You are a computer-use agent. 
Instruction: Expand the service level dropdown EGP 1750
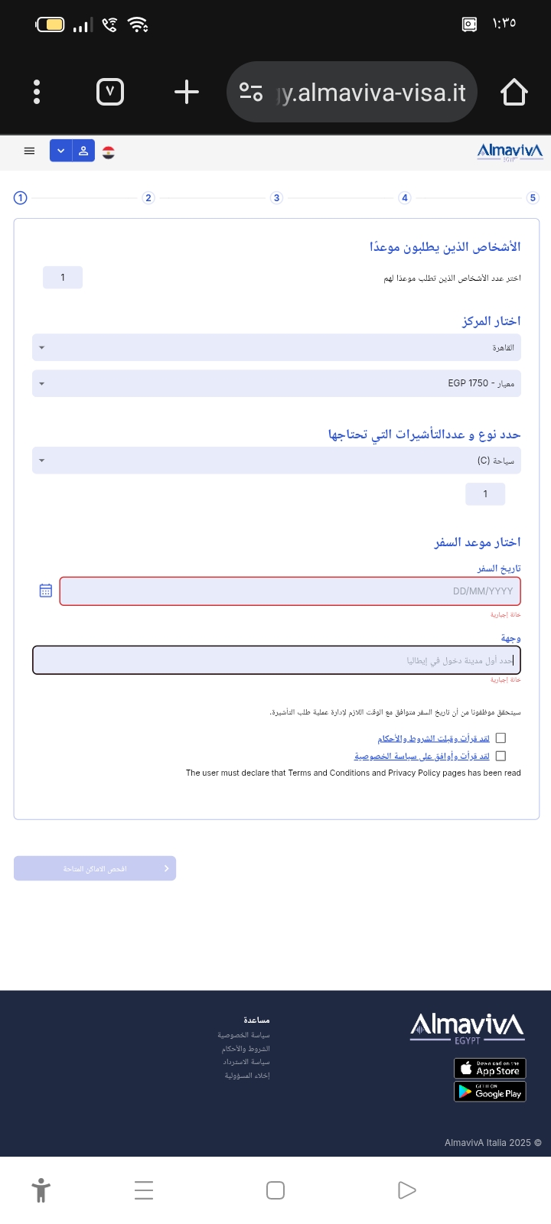coord(276,383)
